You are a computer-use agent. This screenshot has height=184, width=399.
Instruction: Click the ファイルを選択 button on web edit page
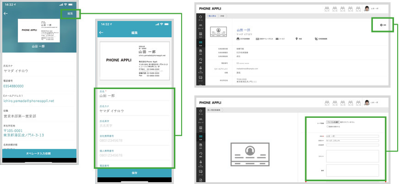click(x=333, y=122)
